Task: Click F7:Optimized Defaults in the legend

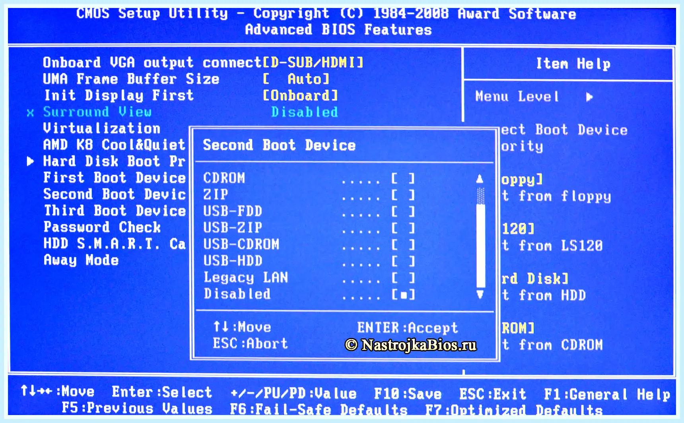Action: coord(514,410)
